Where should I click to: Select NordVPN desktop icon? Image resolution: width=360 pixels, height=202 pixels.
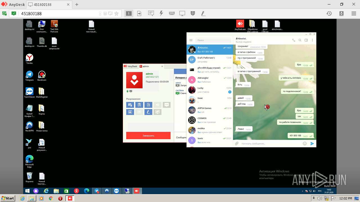(x=30, y=127)
